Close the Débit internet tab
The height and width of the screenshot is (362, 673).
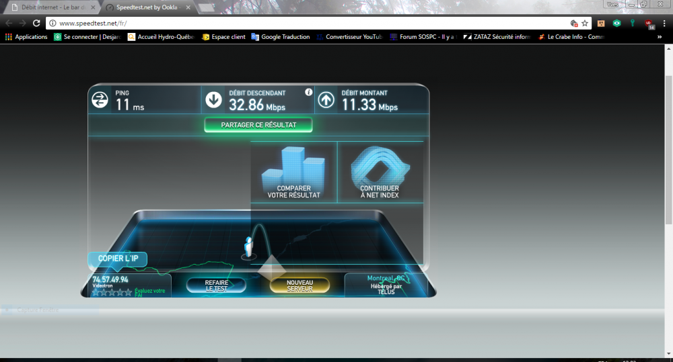[x=93, y=7]
